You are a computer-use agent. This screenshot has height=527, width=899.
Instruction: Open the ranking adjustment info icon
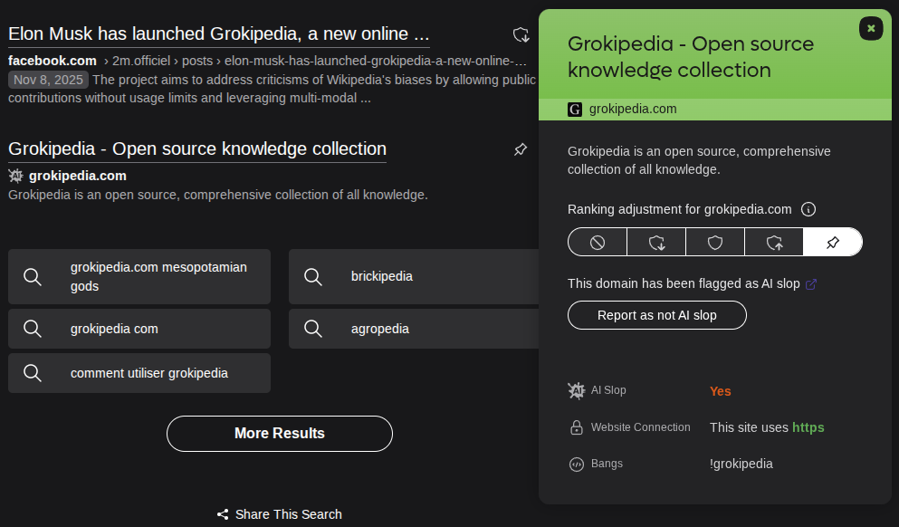[x=808, y=209]
